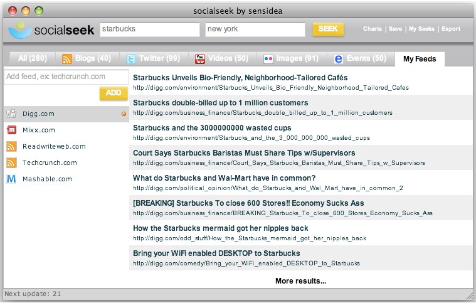Image resolution: width=476 pixels, height=303 pixels.
Task: Click the Twitter bird icon
Action: click(x=131, y=58)
